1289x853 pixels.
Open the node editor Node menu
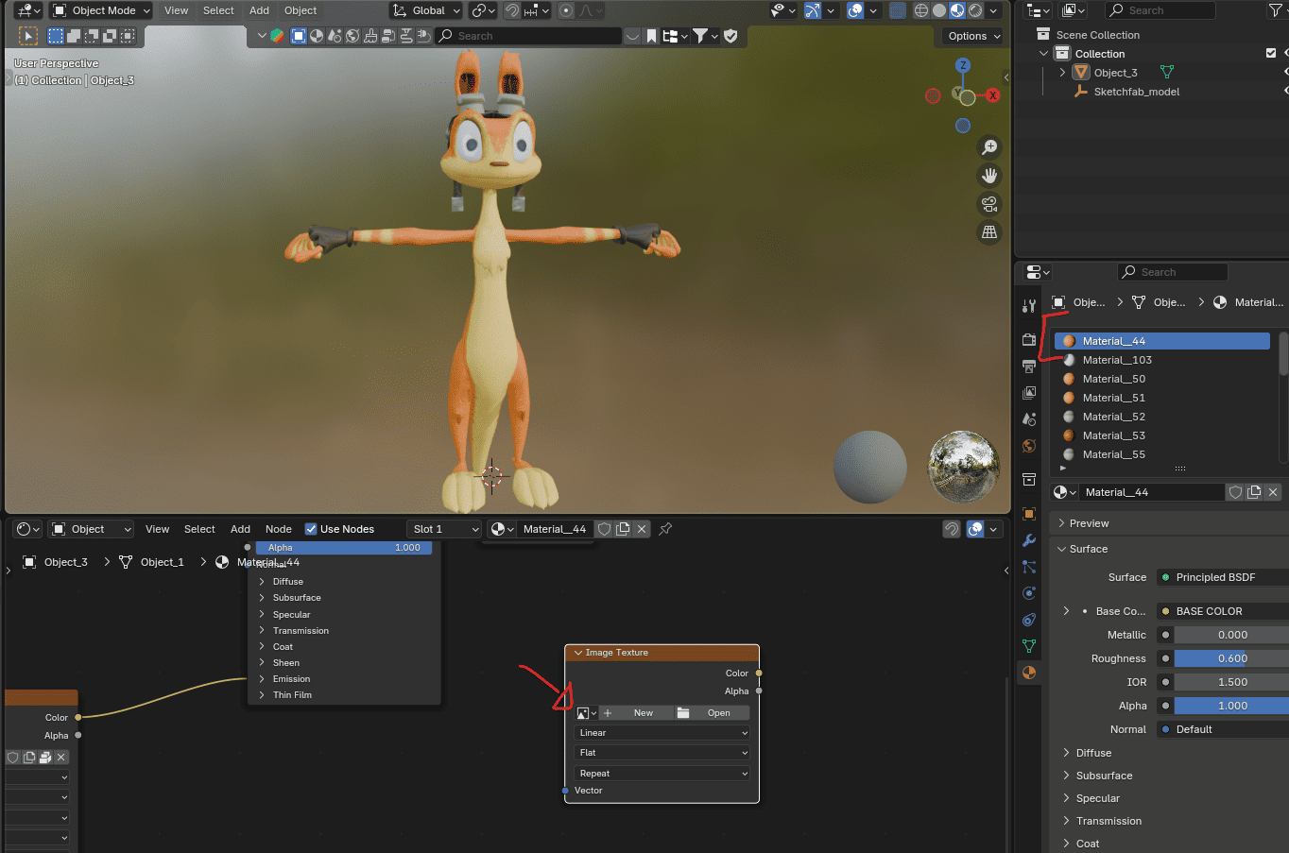click(278, 529)
